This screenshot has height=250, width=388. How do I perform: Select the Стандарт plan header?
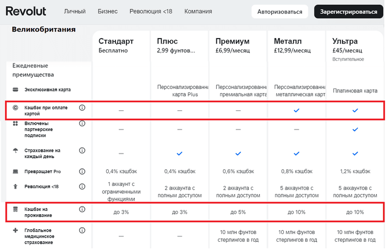point(116,41)
